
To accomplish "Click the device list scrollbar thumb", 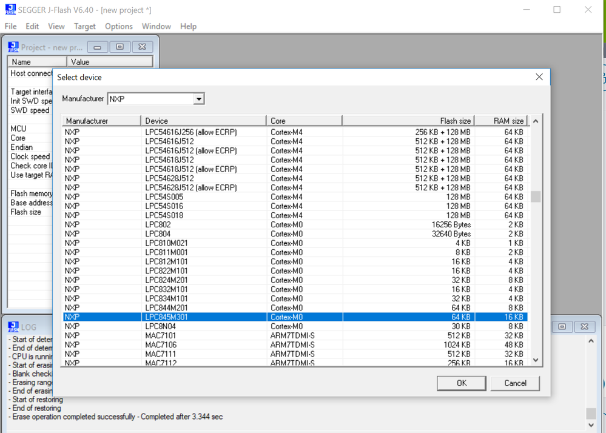I will click(x=536, y=196).
